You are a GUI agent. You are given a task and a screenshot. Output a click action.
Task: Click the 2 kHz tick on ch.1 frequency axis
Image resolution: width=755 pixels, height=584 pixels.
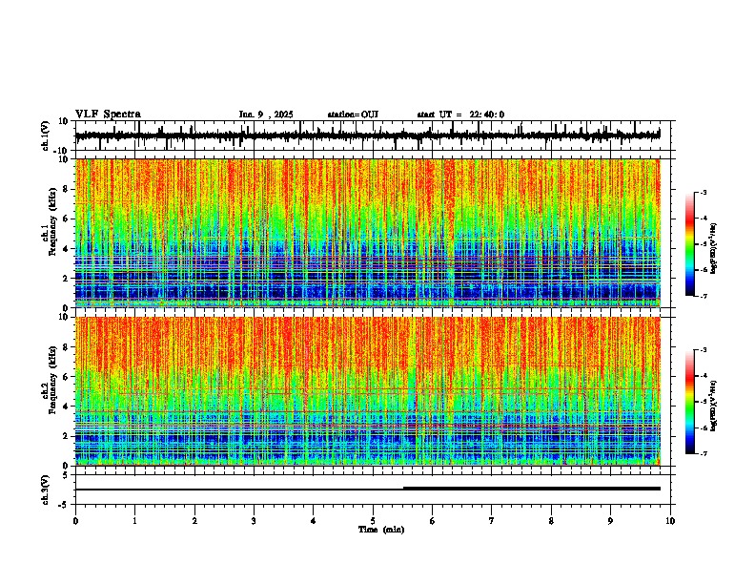pyautogui.click(x=66, y=278)
